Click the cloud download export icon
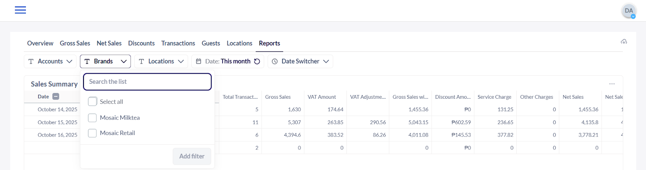This screenshot has width=646, height=170. [x=624, y=41]
